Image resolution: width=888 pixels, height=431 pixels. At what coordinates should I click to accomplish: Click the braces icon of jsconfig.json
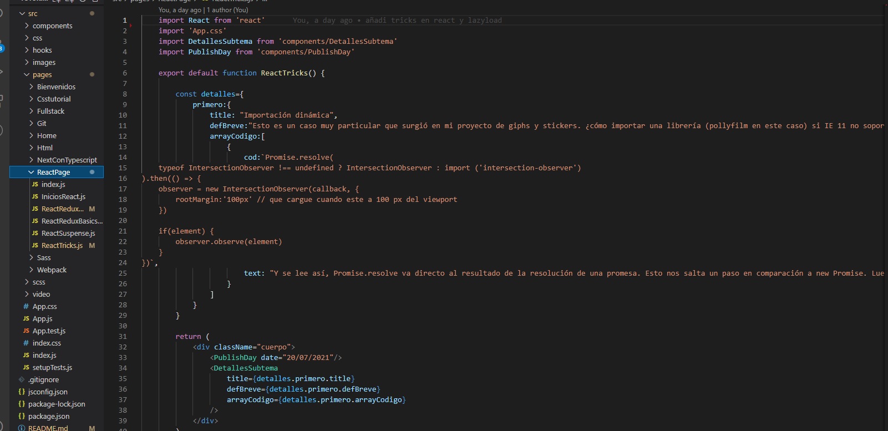22,392
